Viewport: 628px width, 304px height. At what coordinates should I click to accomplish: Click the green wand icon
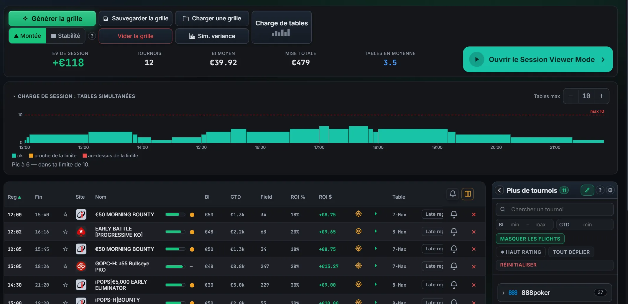coord(587,190)
